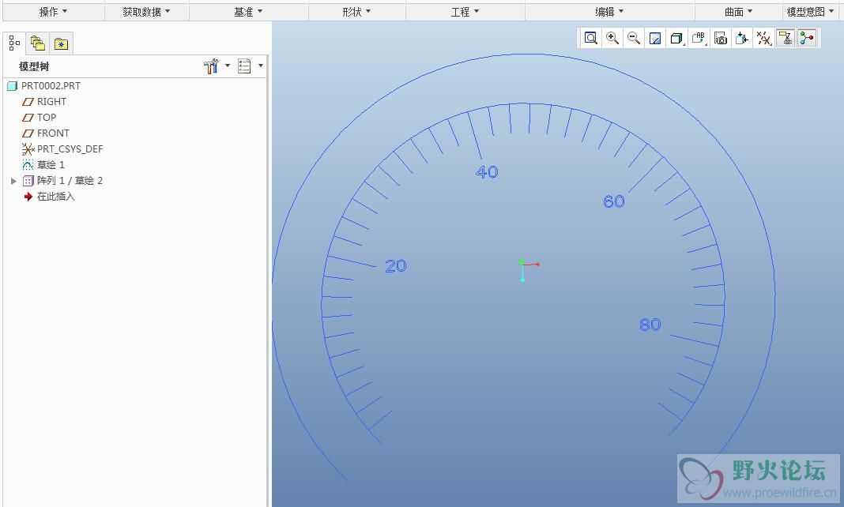The width and height of the screenshot is (844, 507).
Task: Click the Refit view icon
Action: coord(591,38)
